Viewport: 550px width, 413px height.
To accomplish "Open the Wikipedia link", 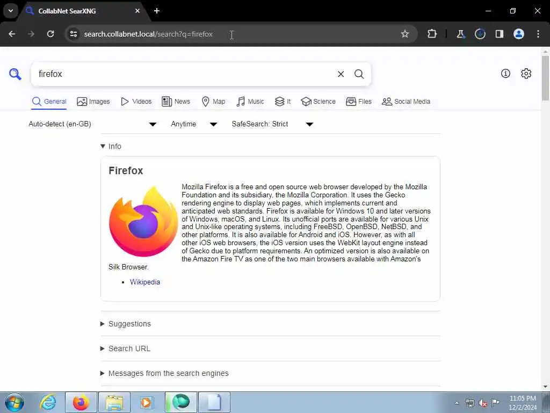I will [x=145, y=282].
